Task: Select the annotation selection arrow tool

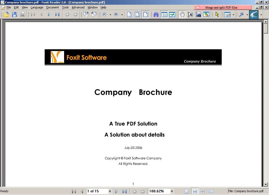Action: click(217, 15)
